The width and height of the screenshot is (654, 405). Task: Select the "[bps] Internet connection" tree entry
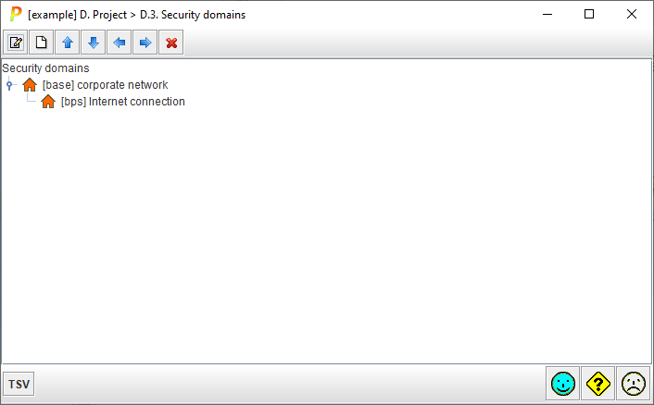(x=122, y=102)
